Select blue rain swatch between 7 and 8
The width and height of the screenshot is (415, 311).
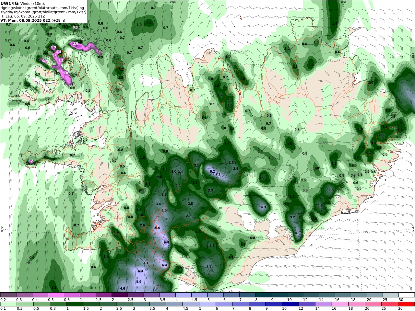coord(240,304)
